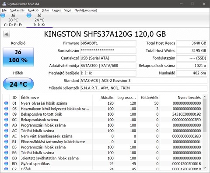The image size is (210, 173).
Task: Click the blue status orb of the 24 °C disk
Action: (29, 15)
